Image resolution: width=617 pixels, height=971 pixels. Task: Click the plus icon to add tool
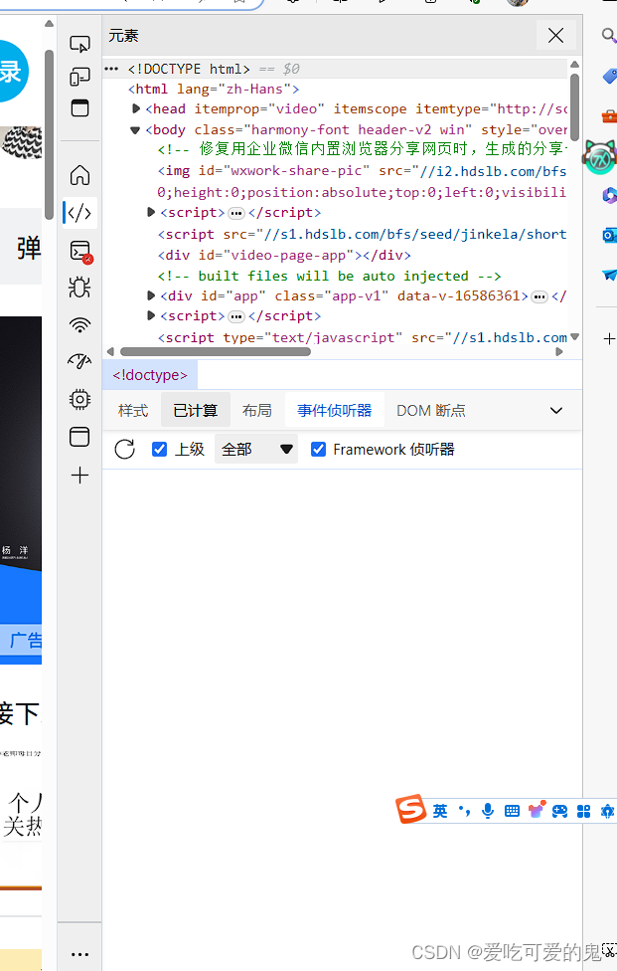(x=79, y=476)
